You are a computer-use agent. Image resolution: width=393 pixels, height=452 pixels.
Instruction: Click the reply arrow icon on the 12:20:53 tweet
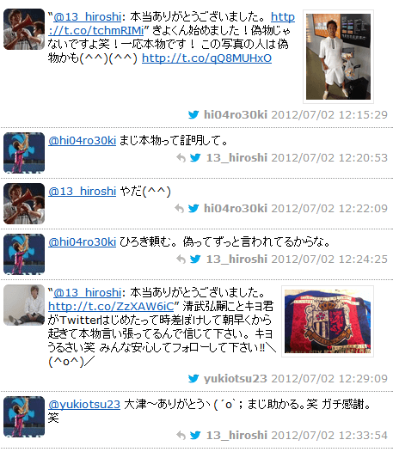181,158
